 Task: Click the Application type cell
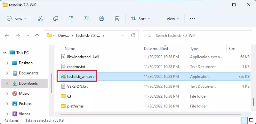(200, 76)
